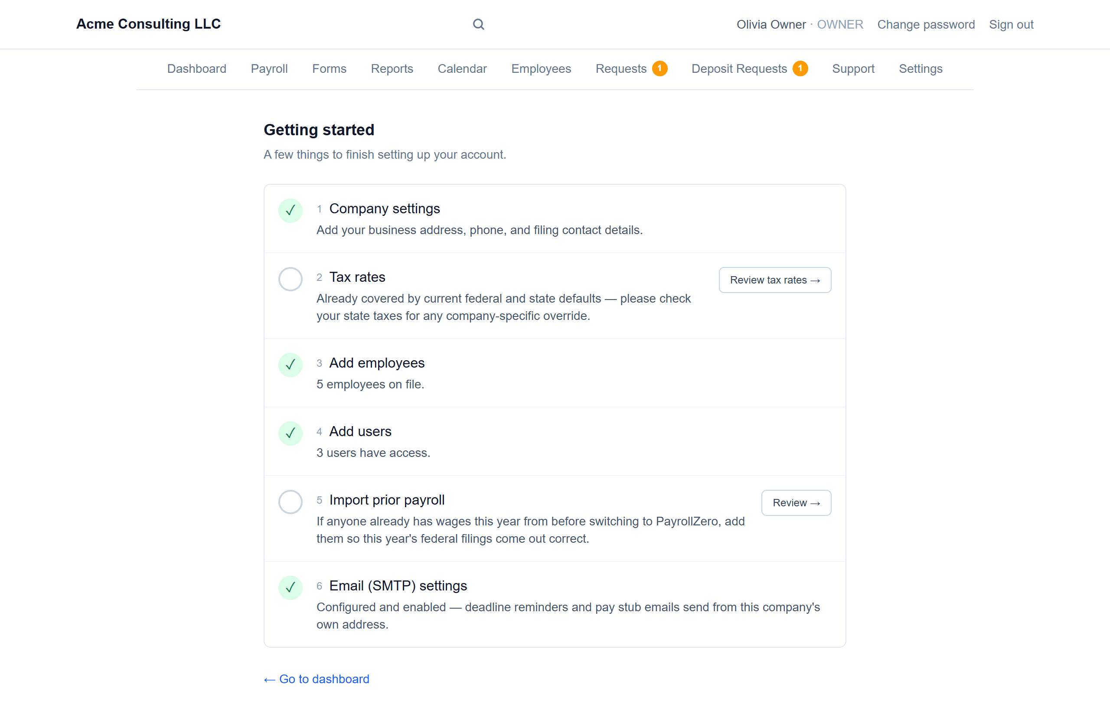Go to the Payroll tab
The image size is (1110, 717).
tap(269, 69)
